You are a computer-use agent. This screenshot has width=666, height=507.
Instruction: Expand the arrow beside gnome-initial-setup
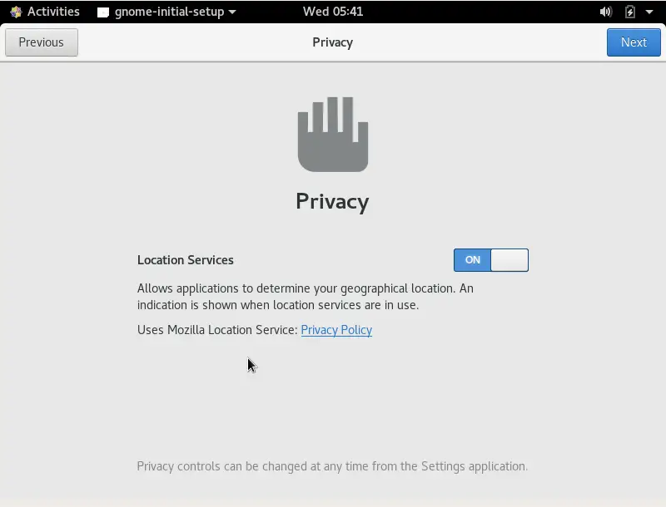pos(232,12)
